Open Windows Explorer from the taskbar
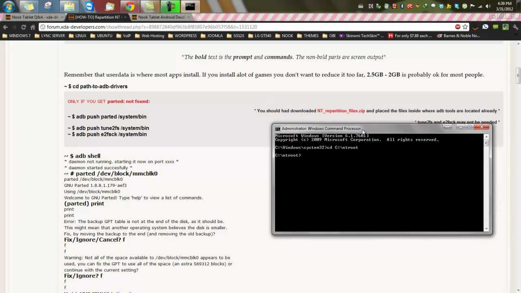 pyautogui.click(x=69, y=6)
